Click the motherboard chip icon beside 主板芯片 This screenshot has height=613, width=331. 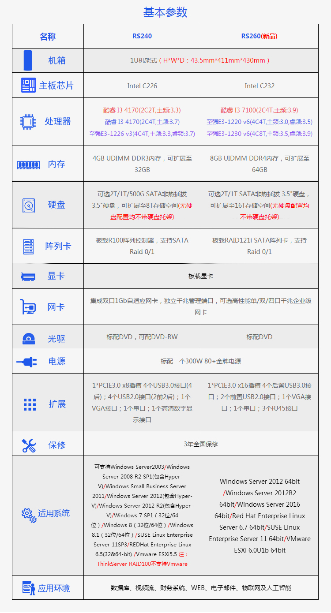point(28,85)
